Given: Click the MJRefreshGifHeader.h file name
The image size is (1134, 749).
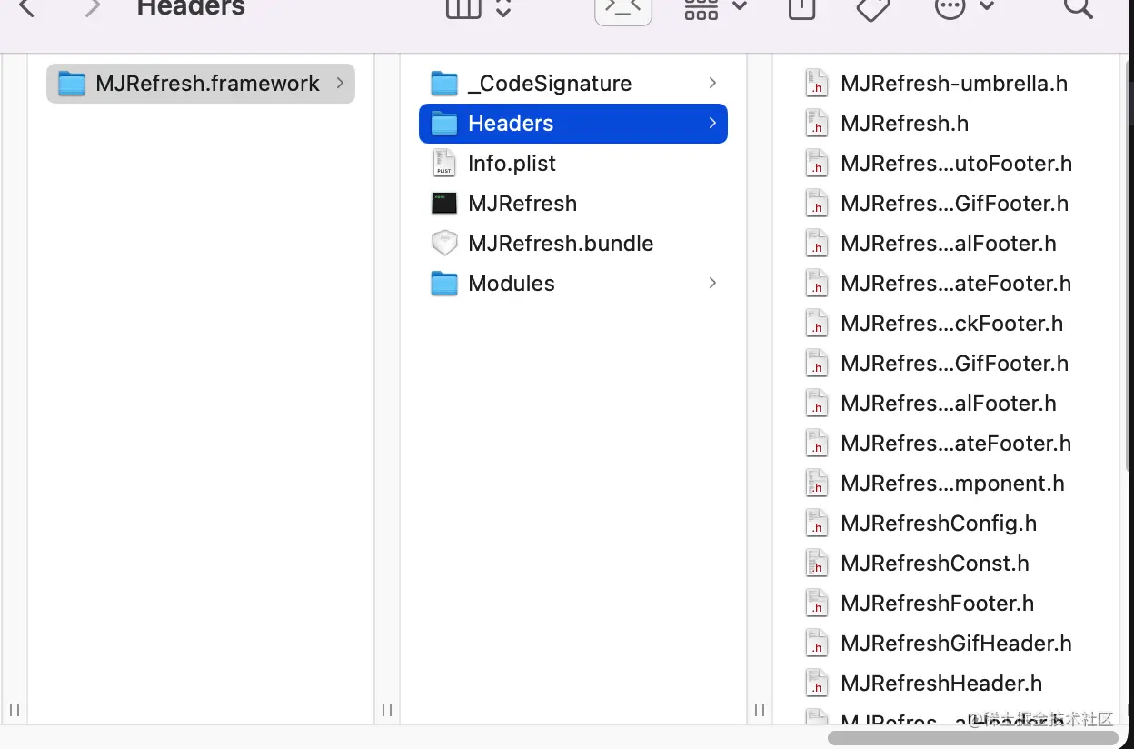Looking at the screenshot, I should pyautogui.click(x=956, y=644).
